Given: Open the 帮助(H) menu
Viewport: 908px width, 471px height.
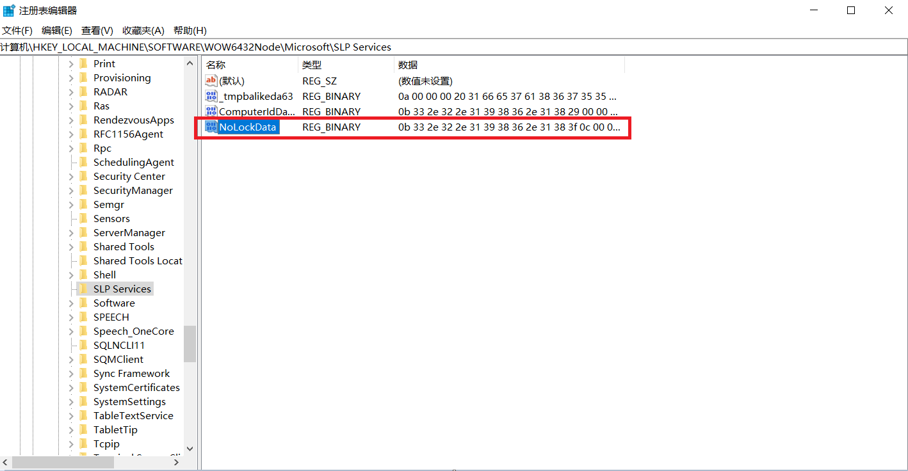Looking at the screenshot, I should click(190, 31).
